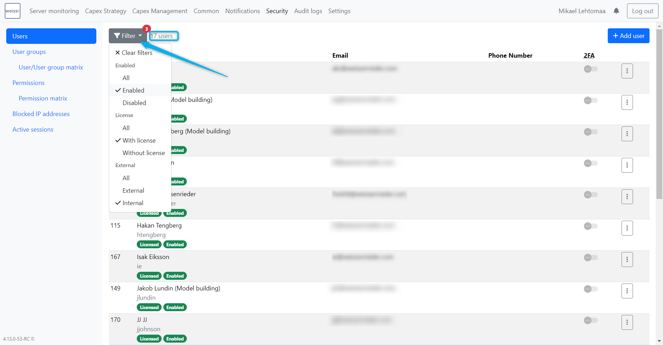The image size is (663, 345).
Task: Choose Without license filter option
Action: click(x=140, y=153)
